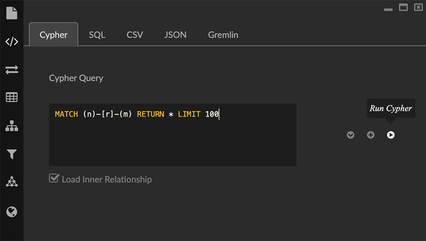Image resolution: width=426 pixels, height=241 pixels.
Task: Open the filter funnel sidebar icon
Action: pyautogui.click(x=12, y=155)
